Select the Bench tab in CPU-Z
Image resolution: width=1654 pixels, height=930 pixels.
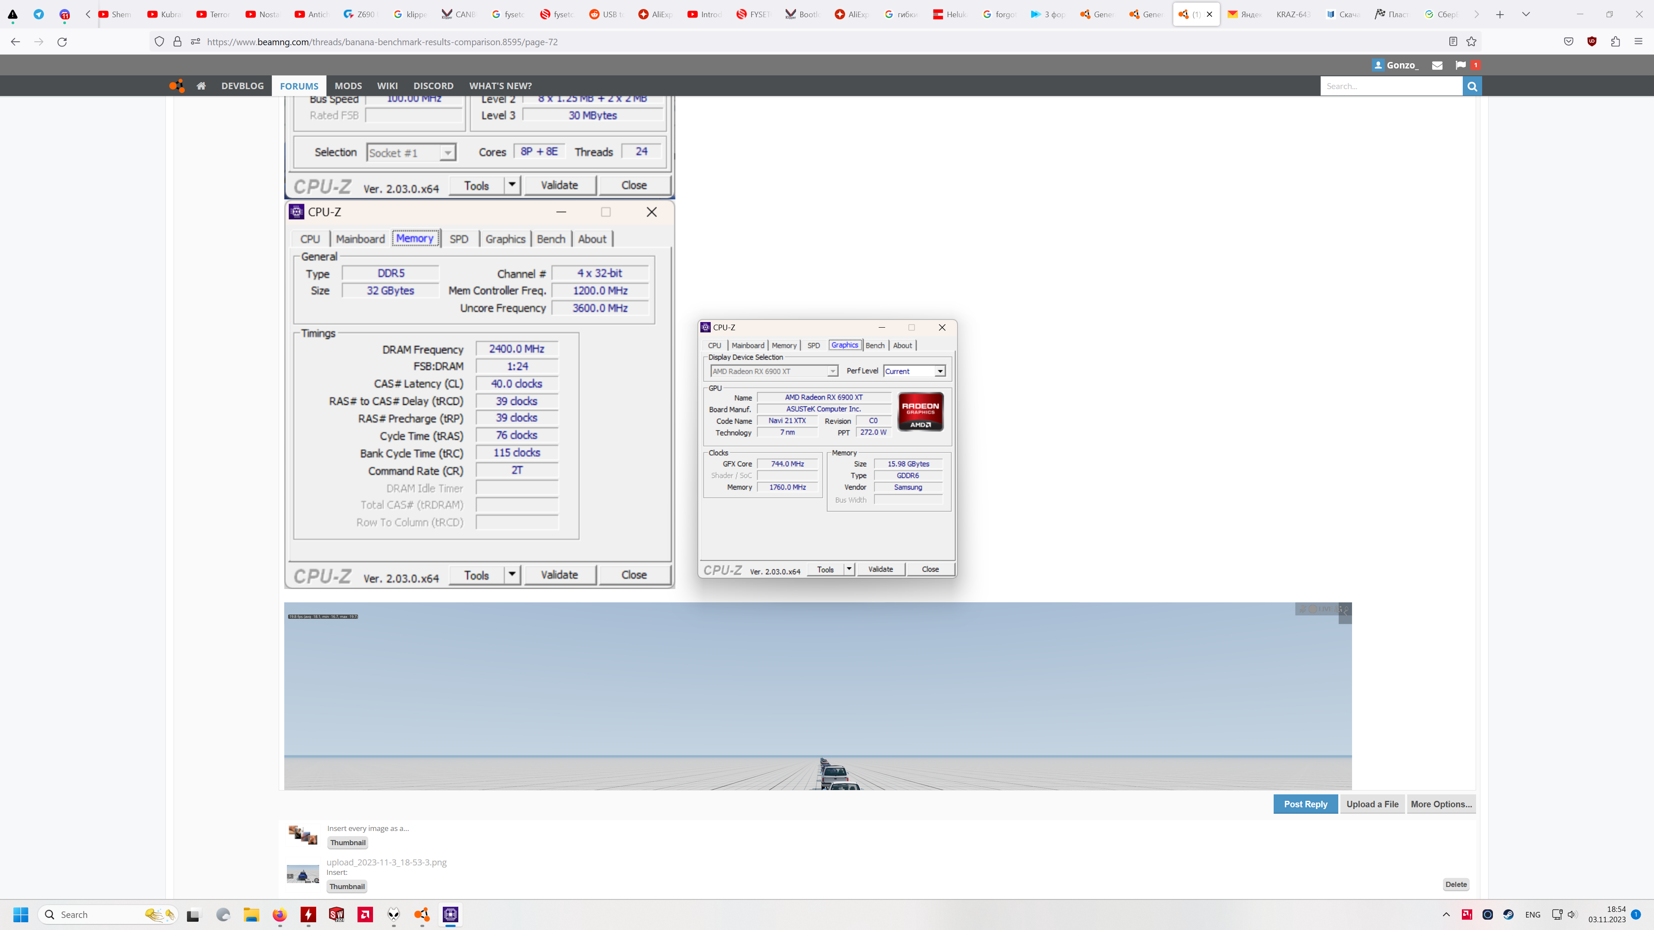pos(874,345)
